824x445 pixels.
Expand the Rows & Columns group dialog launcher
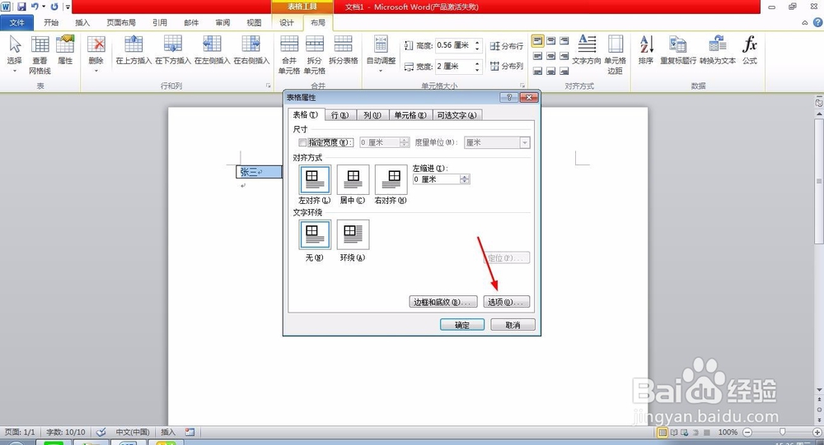[x=269, y=86]
